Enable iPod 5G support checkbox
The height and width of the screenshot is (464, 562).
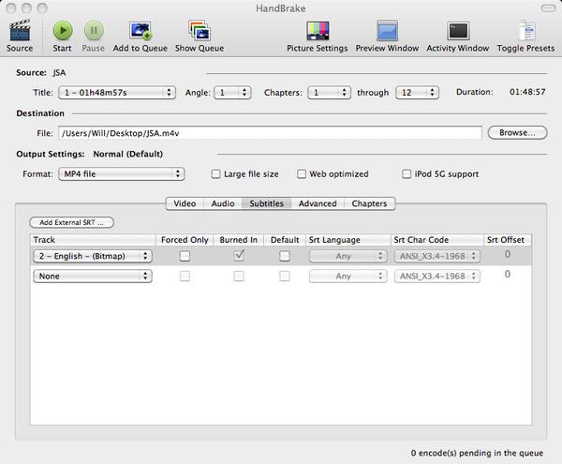407,174
